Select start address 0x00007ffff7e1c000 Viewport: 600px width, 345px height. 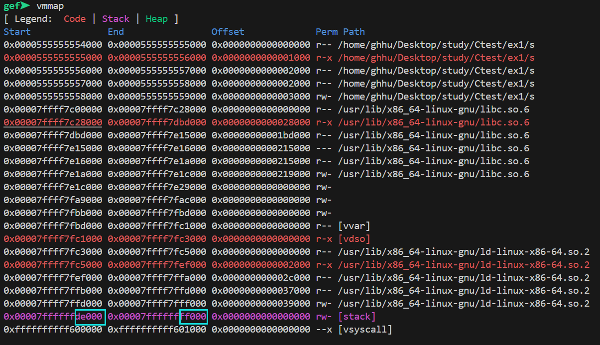coord(53,187)
